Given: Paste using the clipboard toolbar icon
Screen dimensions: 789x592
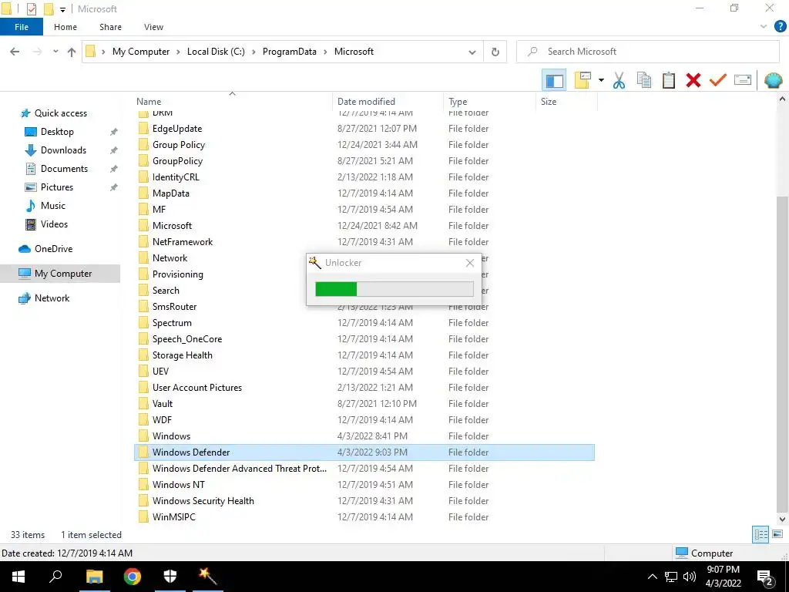Looking at the screenshot, I should click(x=668, y=80).
